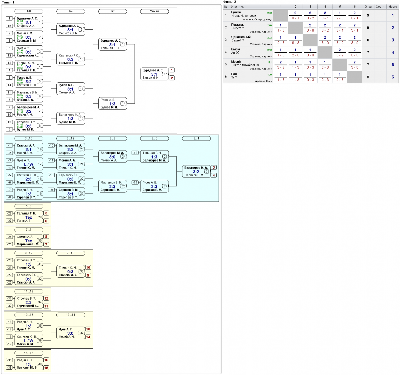The height and width of the screenshot is (375, 400).
Task: Click the red place 16 badge beside Родин
Action: [46, 360]
